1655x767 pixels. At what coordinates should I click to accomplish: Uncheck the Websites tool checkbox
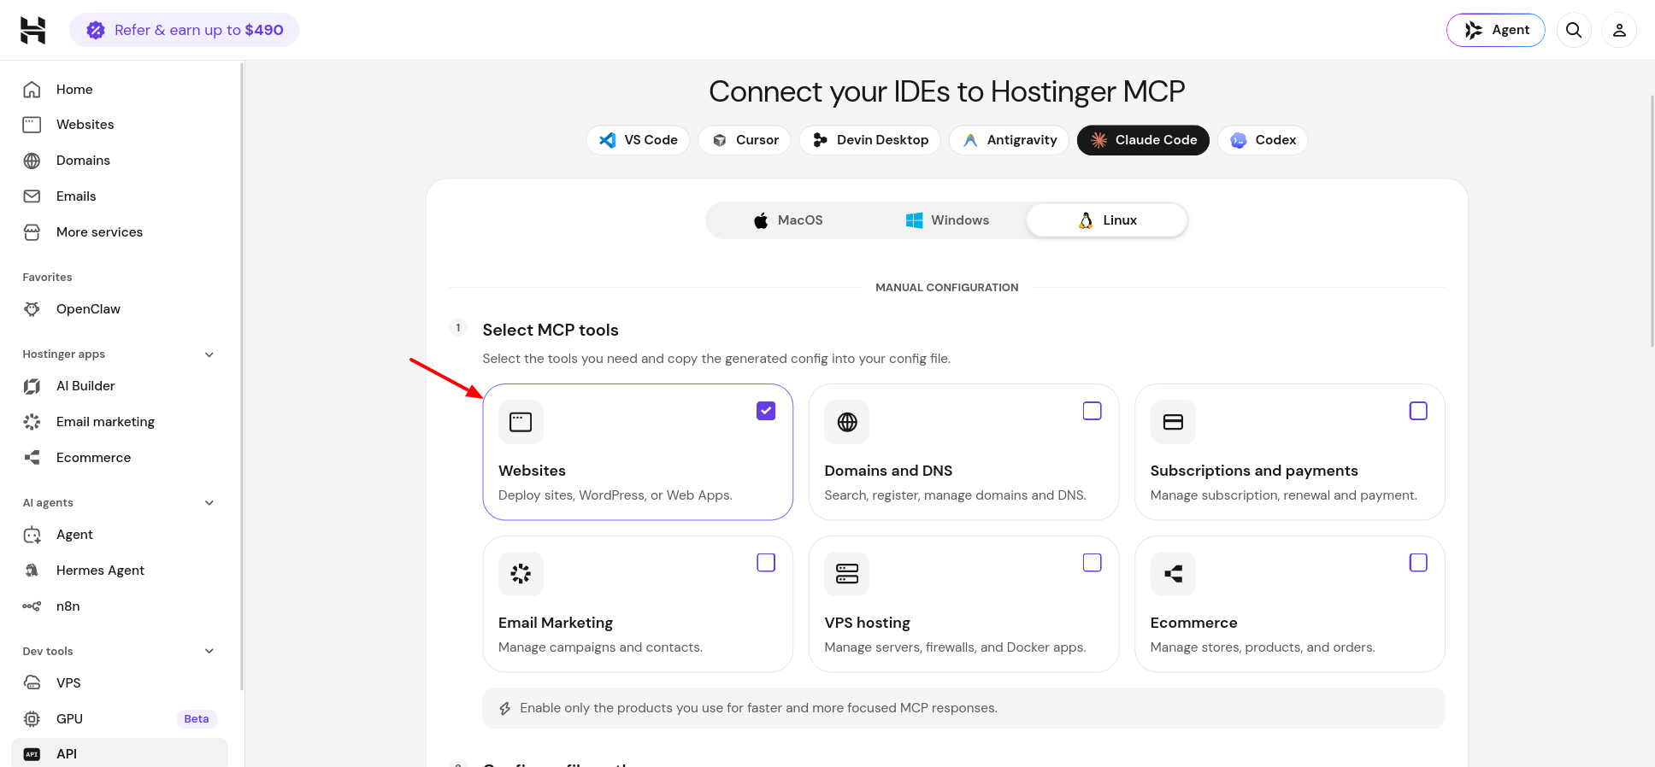point(766,411)
